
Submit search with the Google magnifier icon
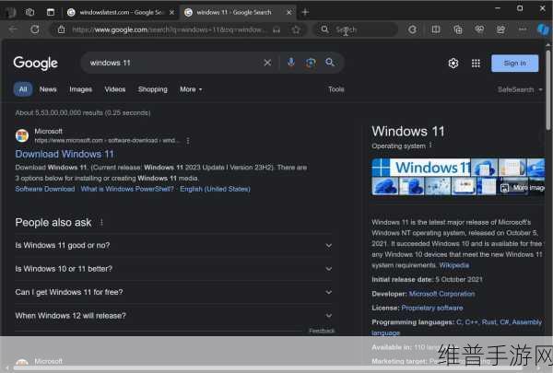pos(330,63)
